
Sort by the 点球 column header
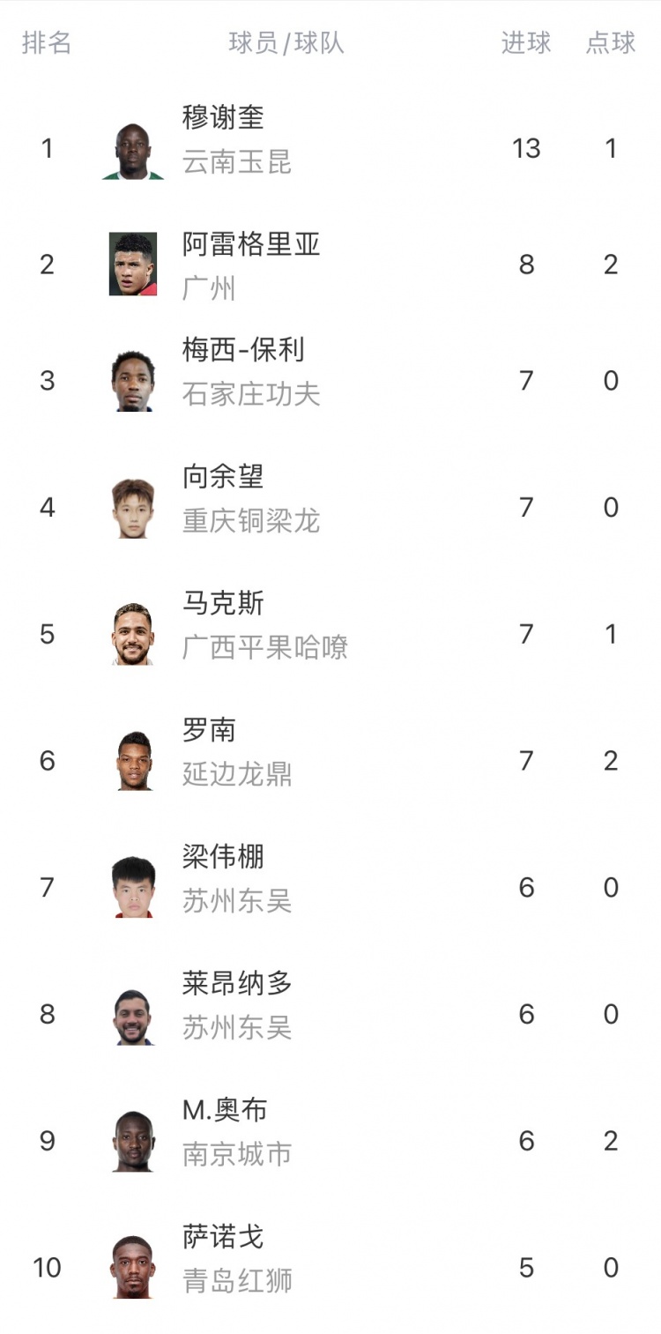coord(611,42)
